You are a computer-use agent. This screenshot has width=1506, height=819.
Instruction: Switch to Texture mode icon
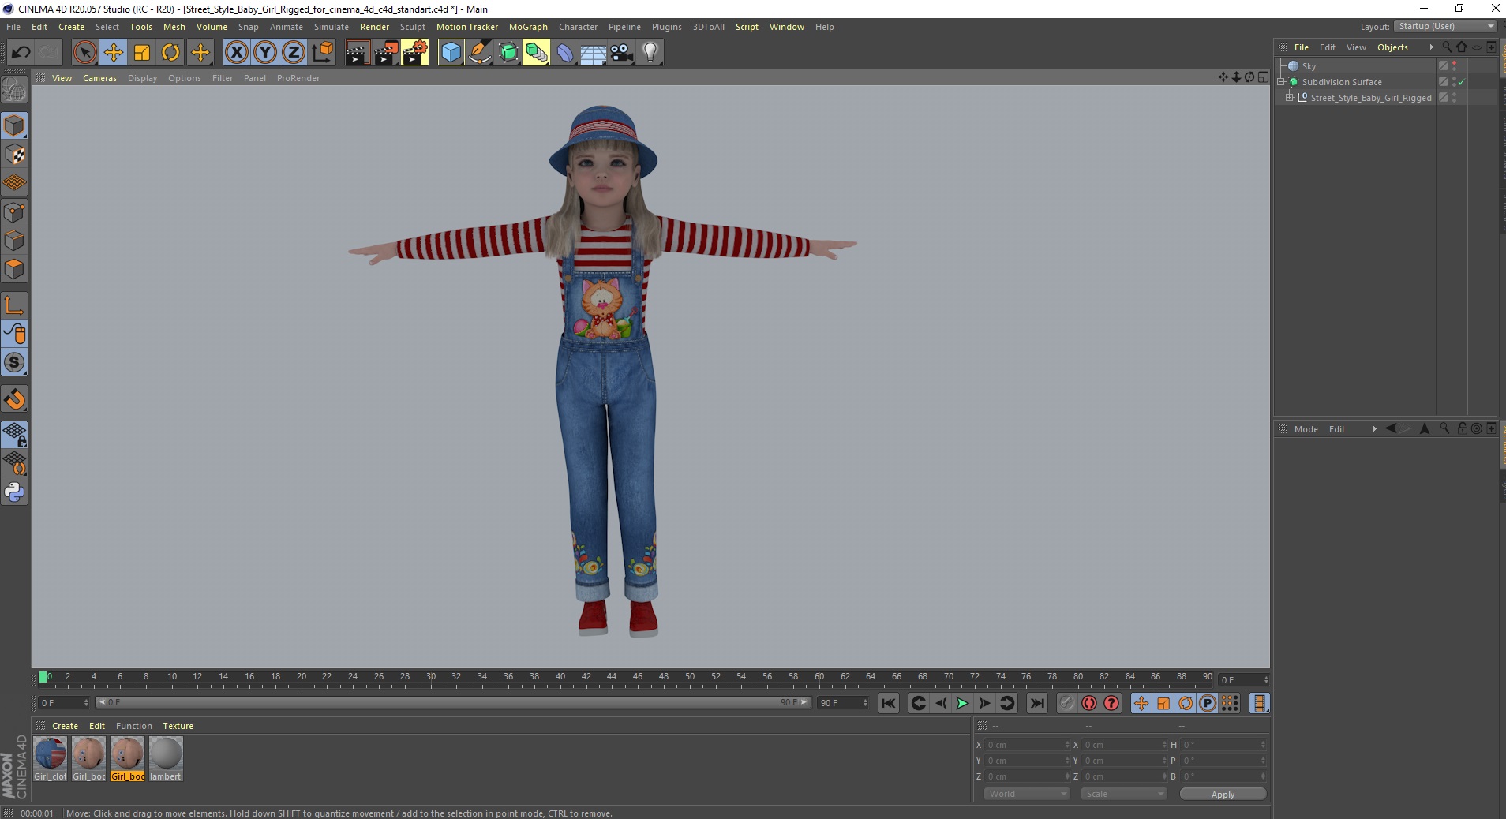click(x=14, y=155)
